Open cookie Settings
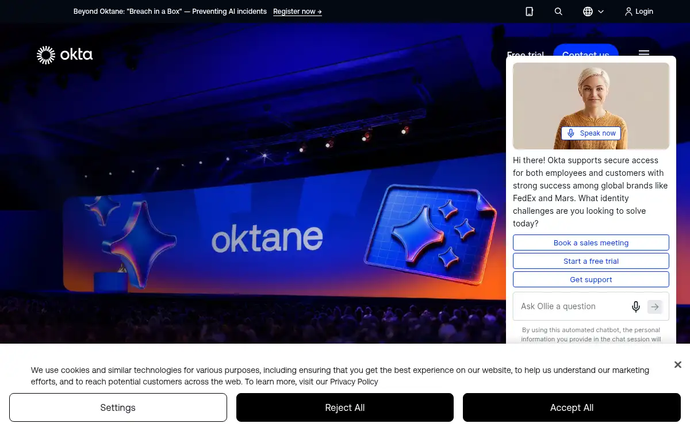The width and height of the screenshot is (690, 431). [118, 407]
